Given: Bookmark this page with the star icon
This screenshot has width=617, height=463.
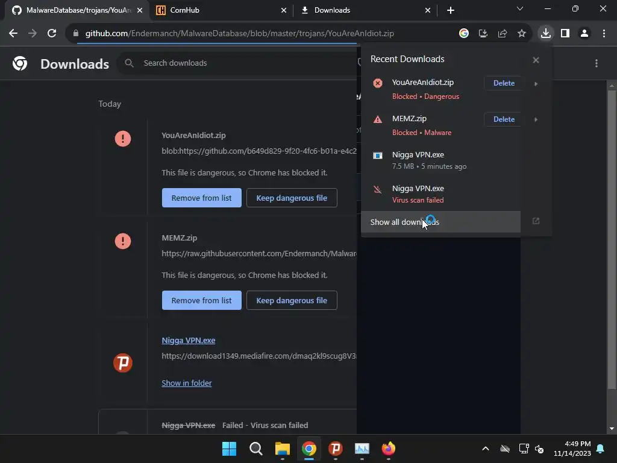Looking at the screenshot, I should click(x=521, y=34).
